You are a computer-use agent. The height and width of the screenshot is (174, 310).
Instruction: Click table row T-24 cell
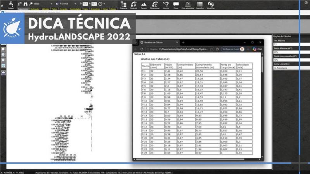tap(146, 153)
